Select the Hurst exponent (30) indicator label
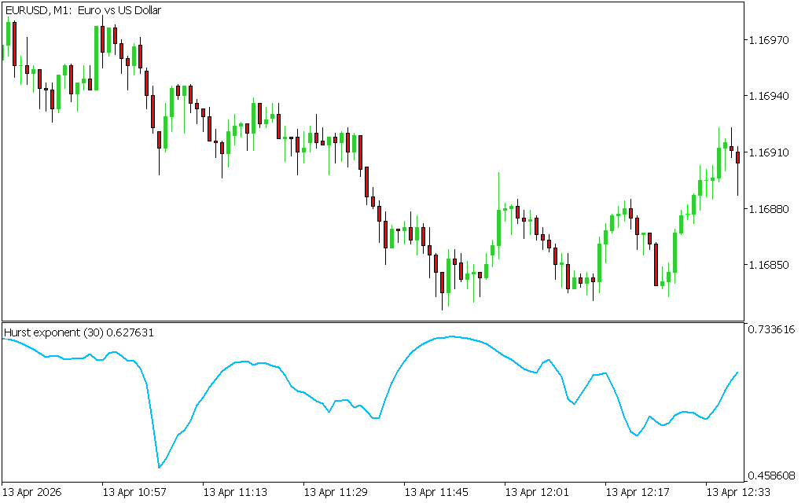 click(79, 332)
